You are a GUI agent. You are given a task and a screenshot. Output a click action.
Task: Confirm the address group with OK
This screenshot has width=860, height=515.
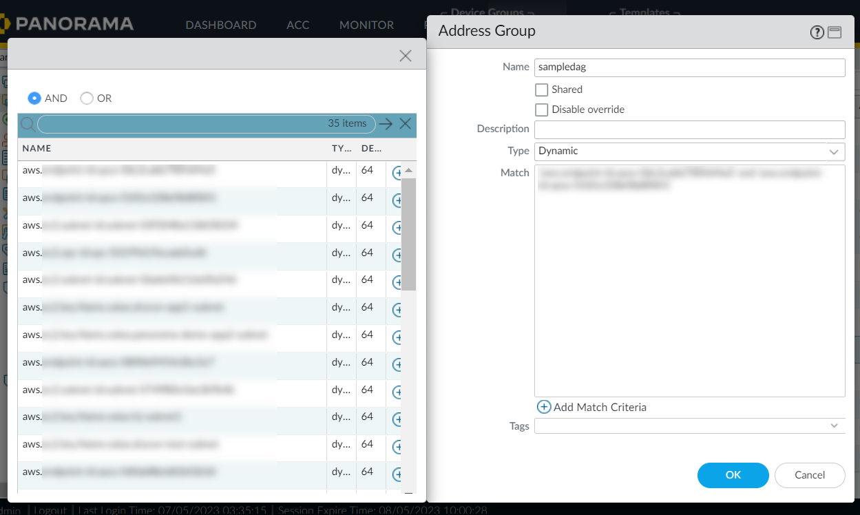point(733,475)
